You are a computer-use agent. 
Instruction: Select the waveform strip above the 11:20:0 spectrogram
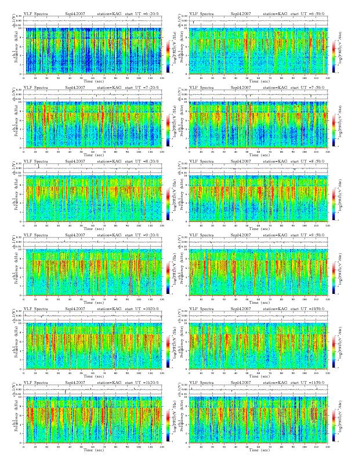93,390
